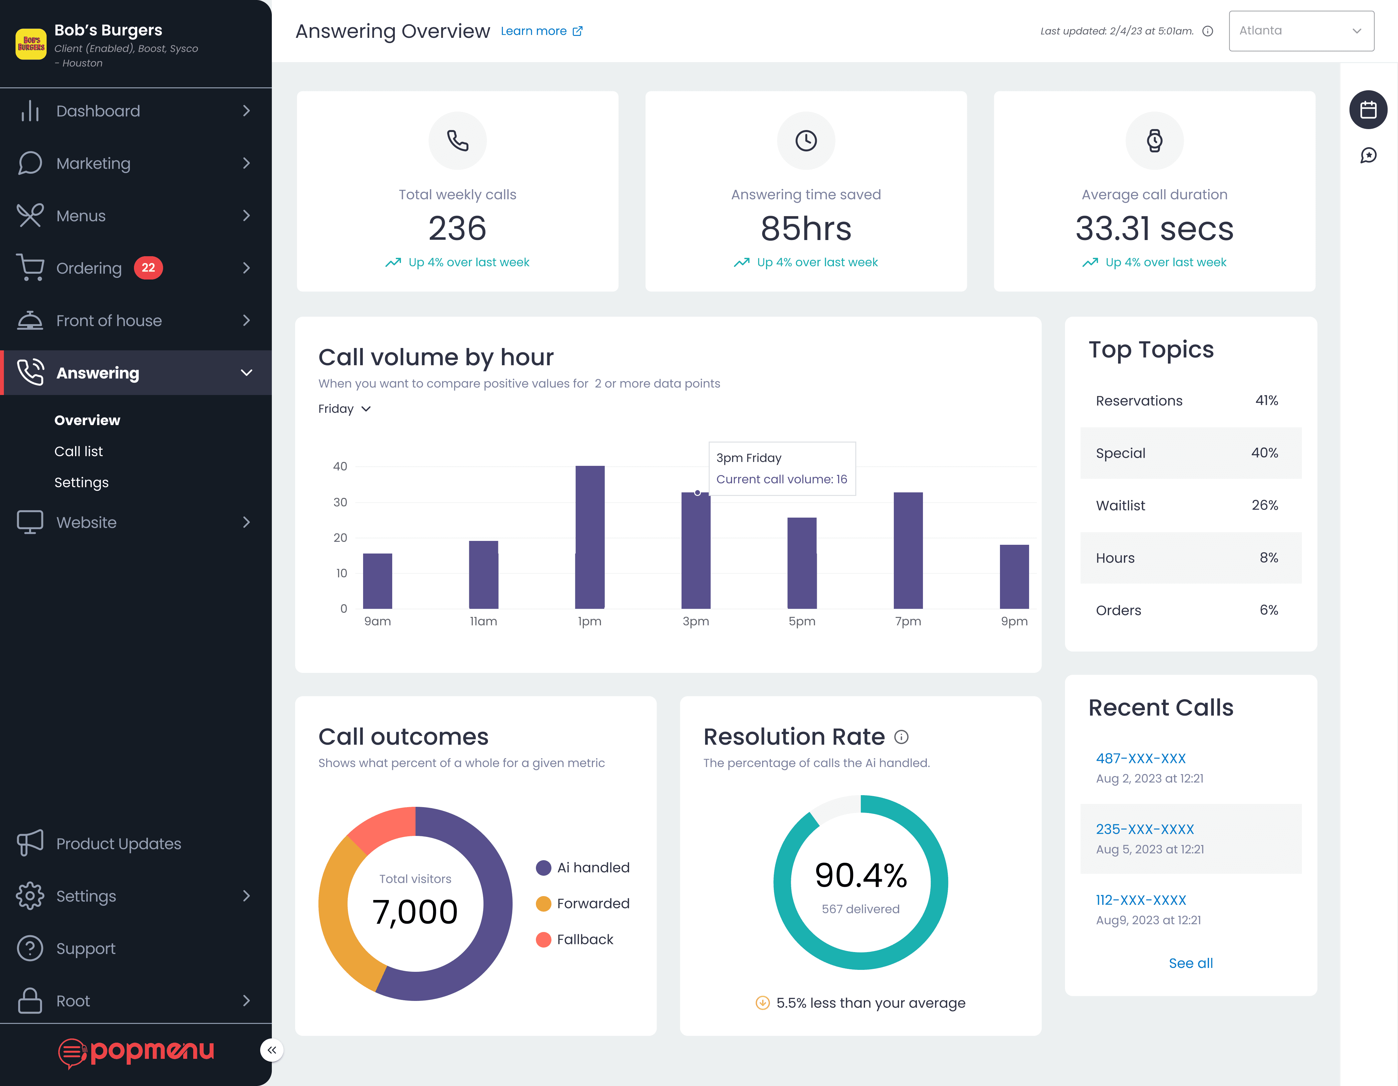Click the Support help item
This screenshot has width=1398, height=1086.
click(86, 949)
